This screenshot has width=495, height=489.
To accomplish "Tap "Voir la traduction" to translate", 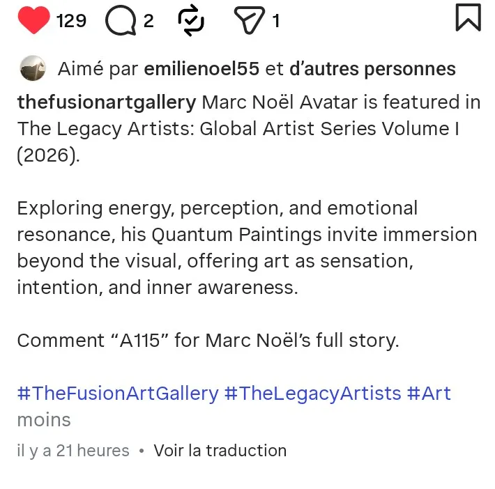I will [220, 451].
